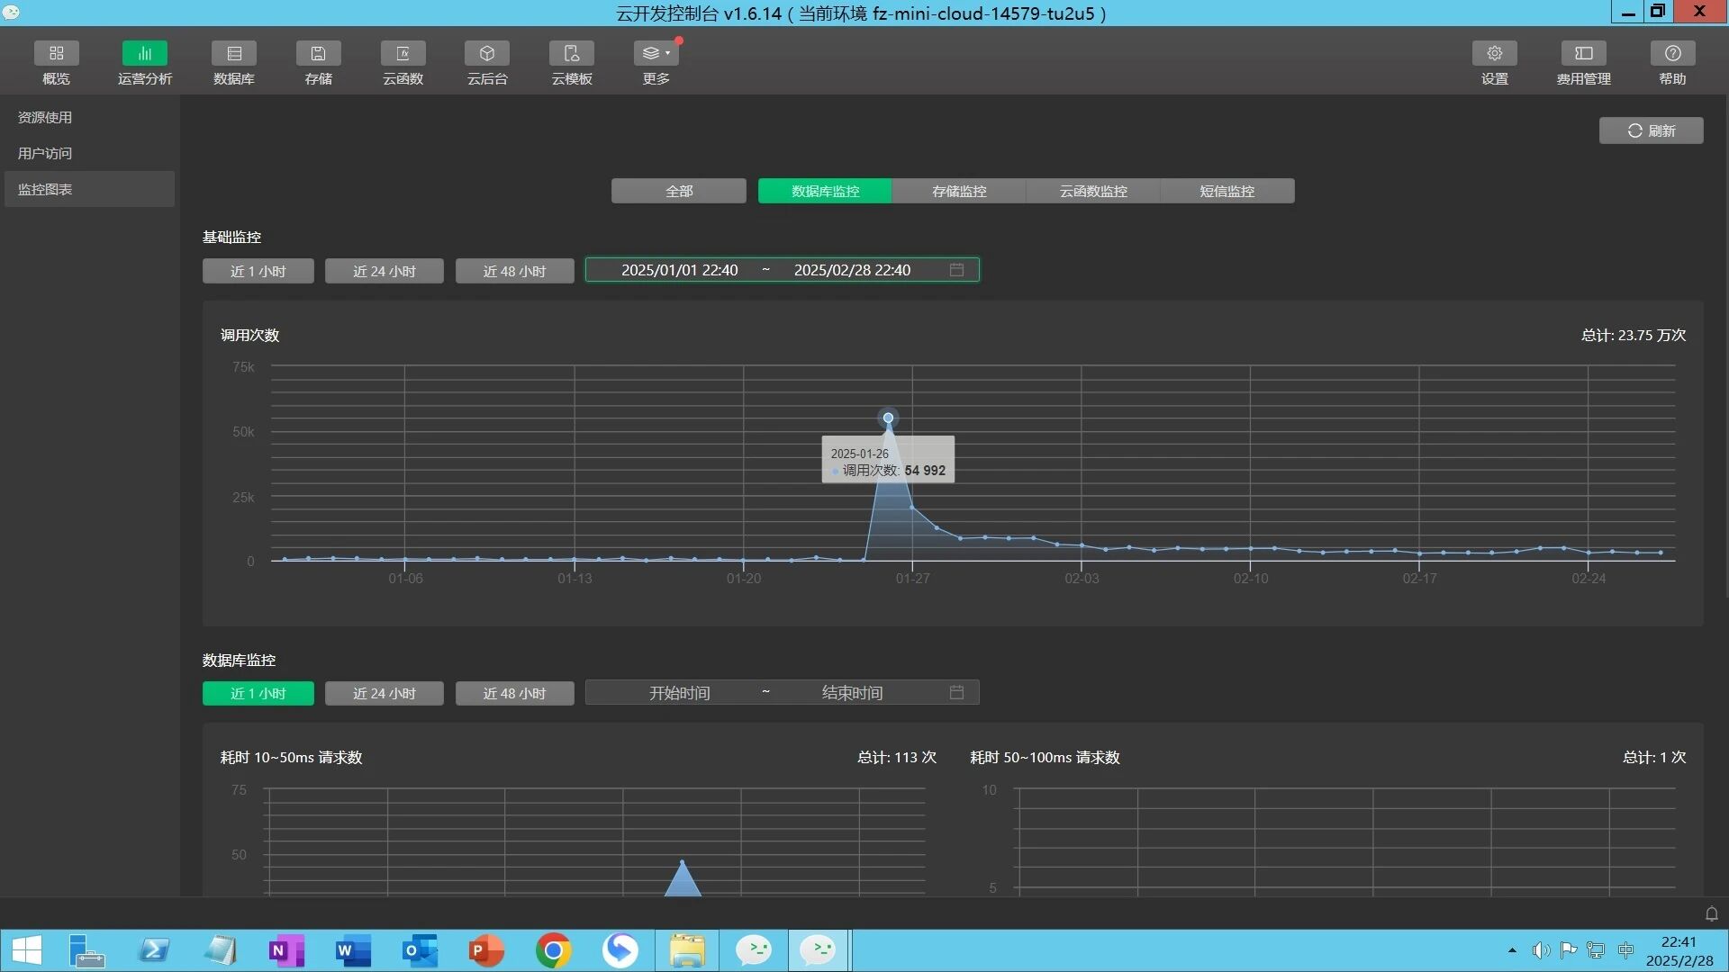Click the 01-26 peak data point
This screenshot has width=1729, height=972.
coord(888,418)
